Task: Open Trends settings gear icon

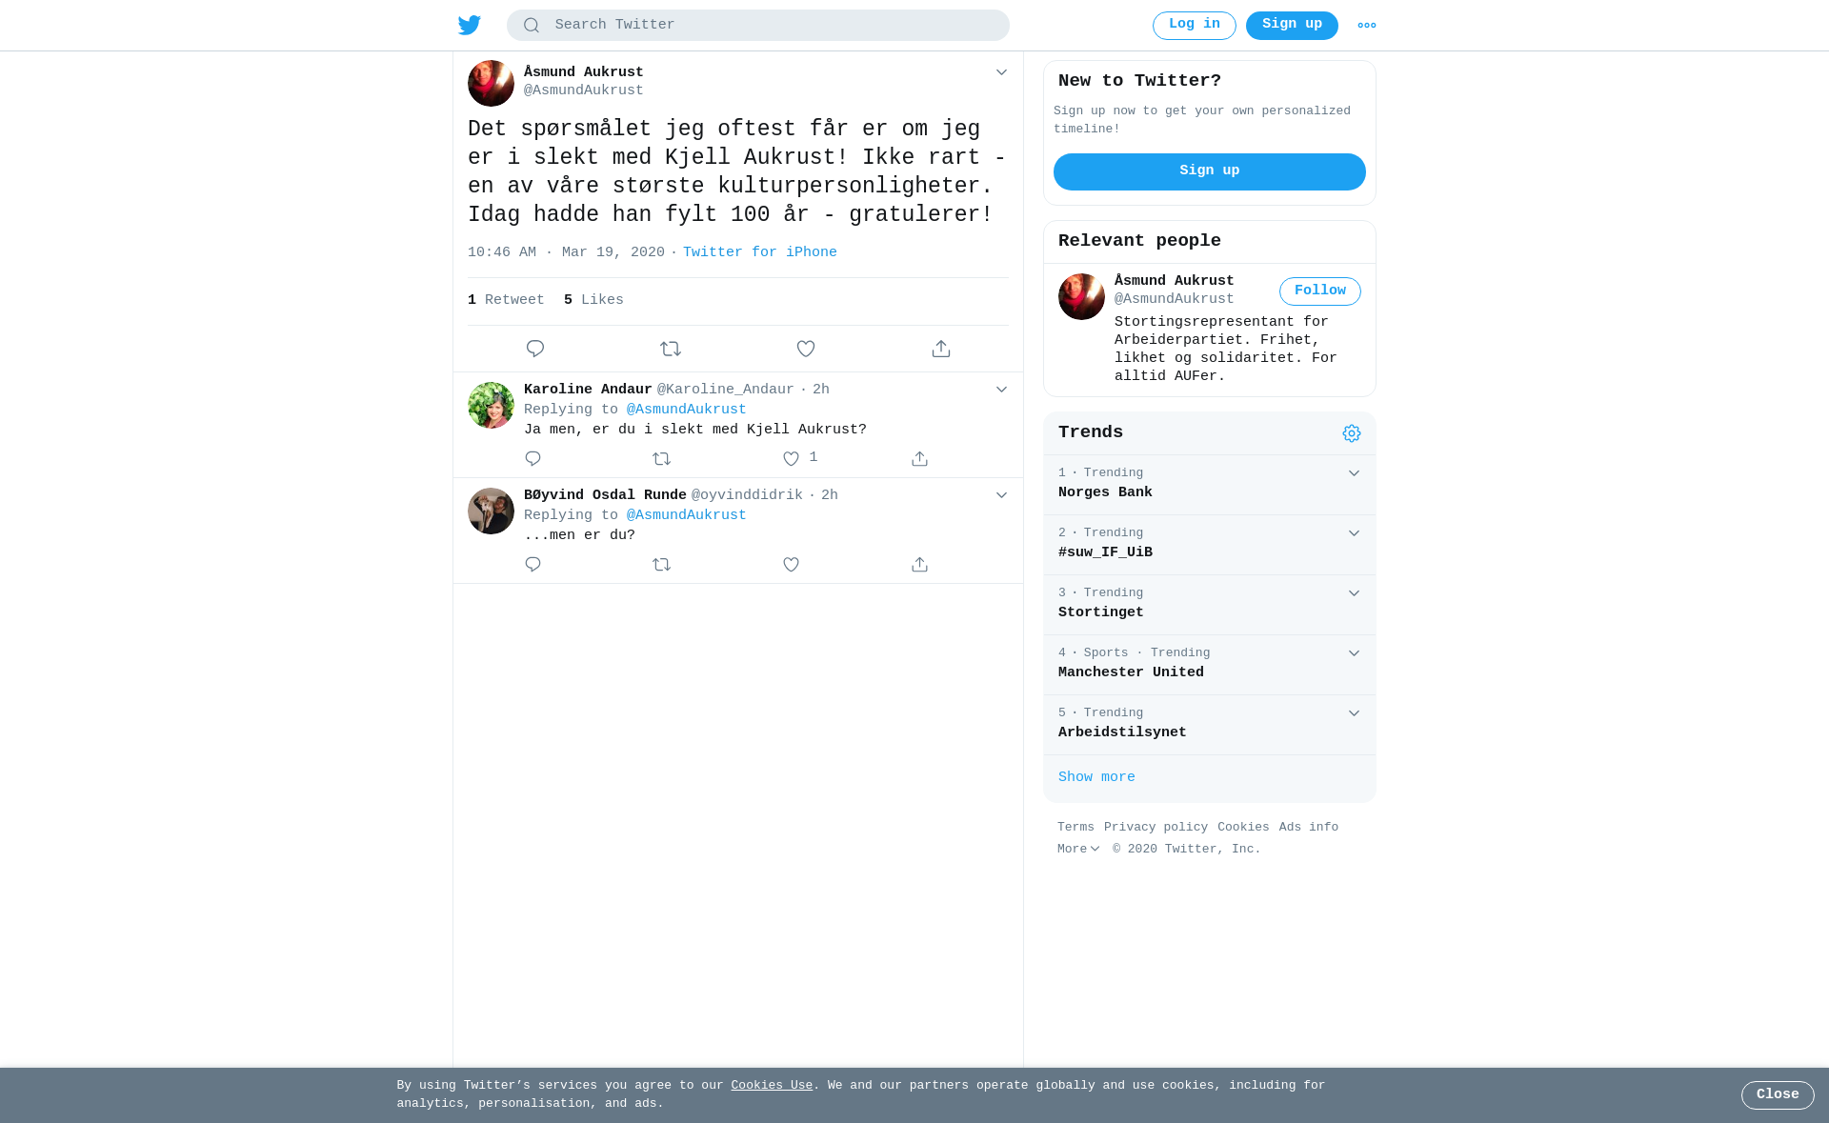Action: coord(1352,433)
